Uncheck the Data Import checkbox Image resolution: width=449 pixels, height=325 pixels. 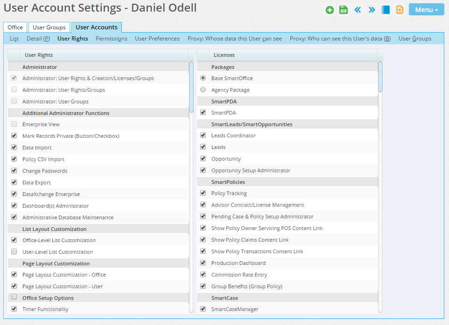coord(14,148)
